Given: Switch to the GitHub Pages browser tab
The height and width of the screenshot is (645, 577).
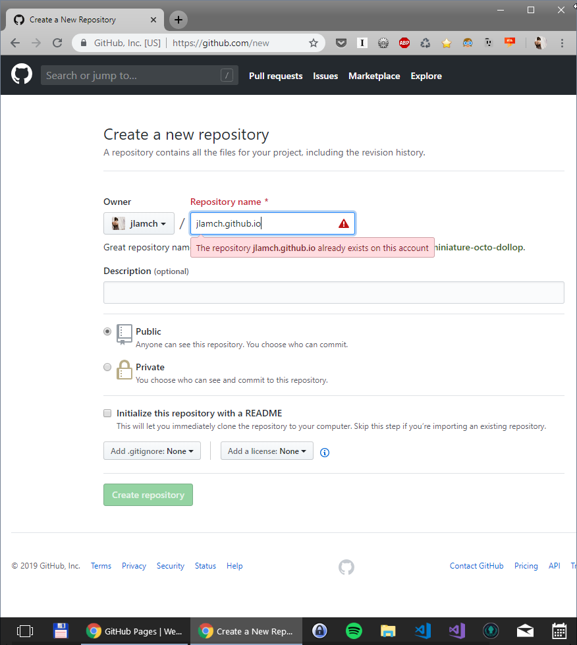Looking at the screenshot, I should click(x=135, y=631).
